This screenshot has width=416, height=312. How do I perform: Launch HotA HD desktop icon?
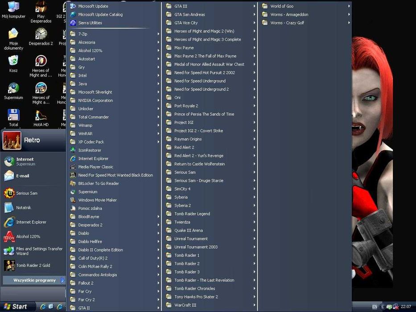pos(41,118)
